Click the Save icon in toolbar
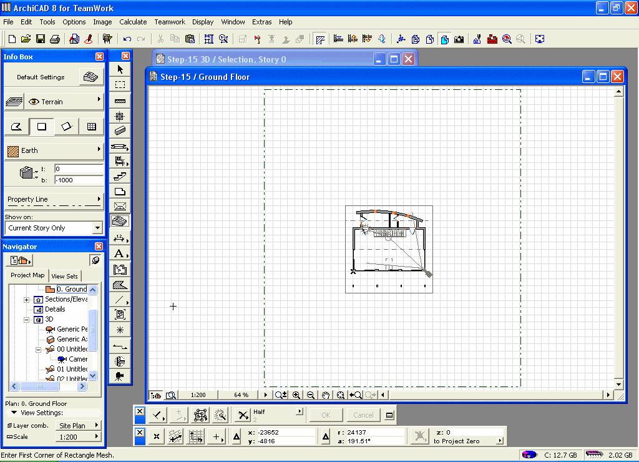Screen dimensions: 639x462 41,39
